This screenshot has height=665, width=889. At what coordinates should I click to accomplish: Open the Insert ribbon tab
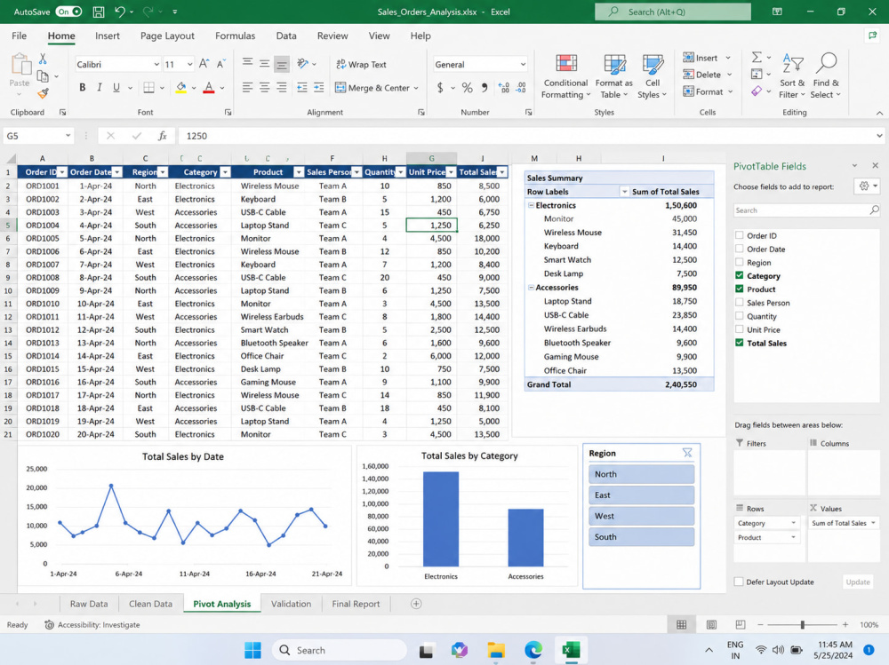click(108, 36)
